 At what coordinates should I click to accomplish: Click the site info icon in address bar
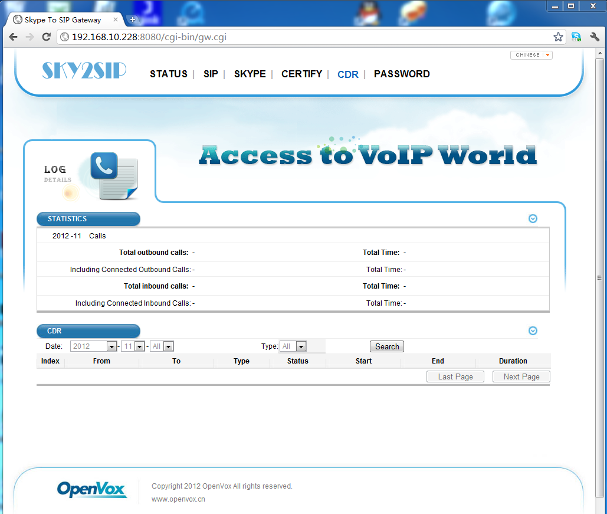[x=65, y=37]
